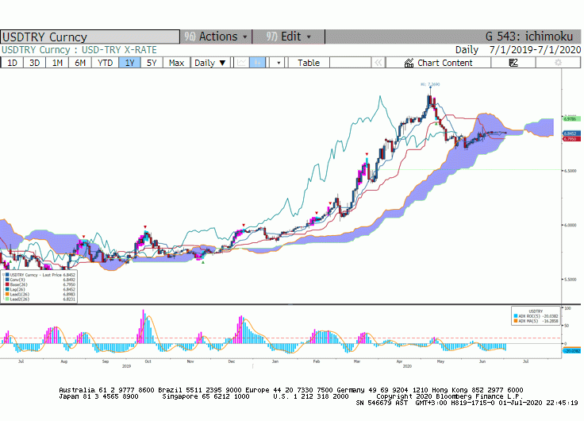Click the Conv(9) legend color swatch
This screenshot has width=584, height=421.
[7, 280]
